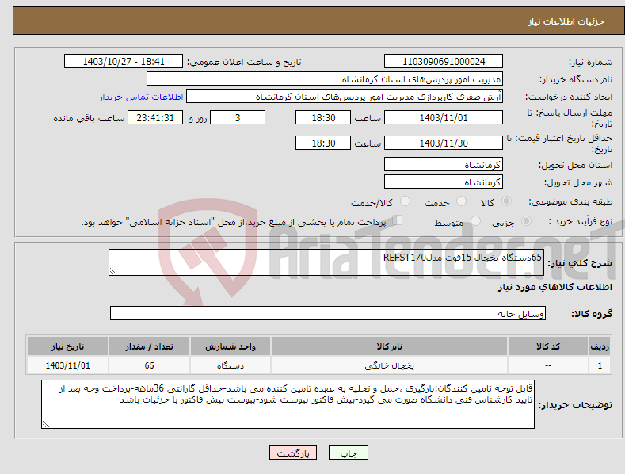Click the resize handle of description box
Image resolution: width=625 pixels, height=474 pixels.
pyautogui.click(x=113, y=271)
